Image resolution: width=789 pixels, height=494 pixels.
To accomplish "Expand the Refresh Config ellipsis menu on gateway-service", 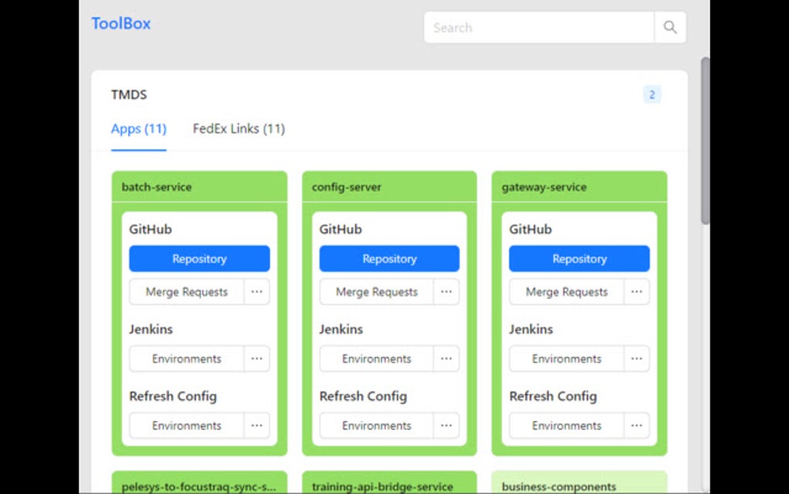I will point(636,425).
